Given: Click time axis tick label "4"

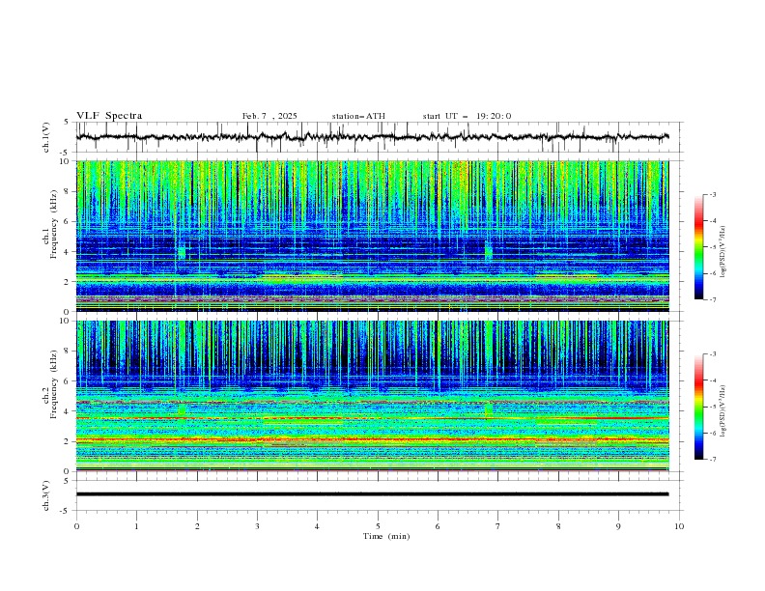Looking at the screenshot, I should (317, 526).
